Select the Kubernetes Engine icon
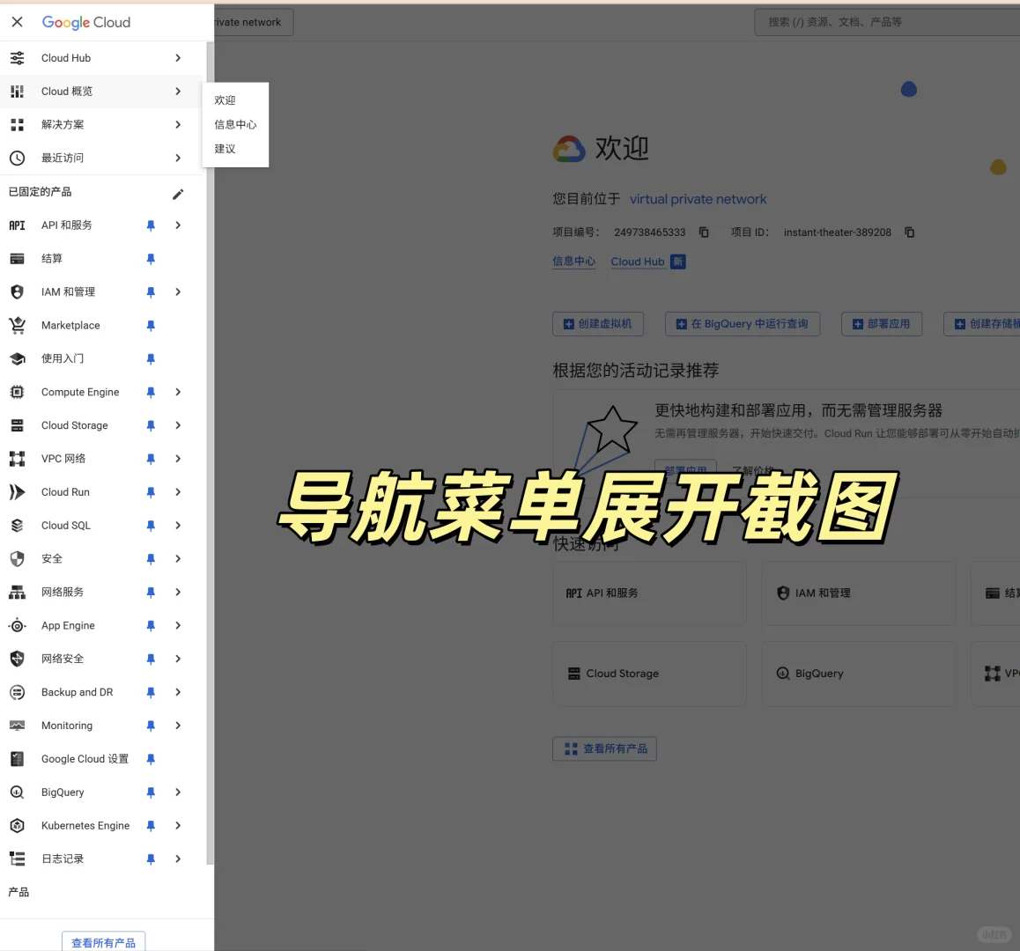This screenshot has width=1020, height=951. 18,825
